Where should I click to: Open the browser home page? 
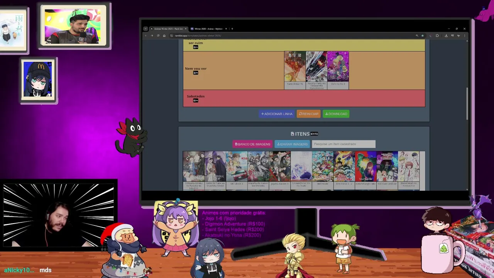(164, 36)
